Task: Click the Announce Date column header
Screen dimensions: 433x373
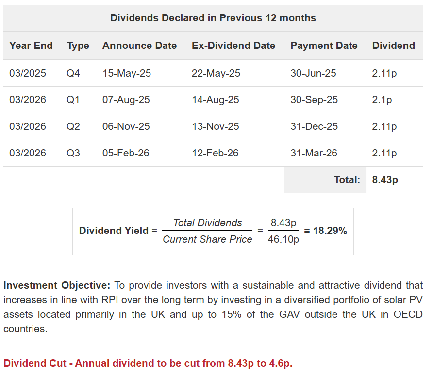Action: tap(140, 46)
